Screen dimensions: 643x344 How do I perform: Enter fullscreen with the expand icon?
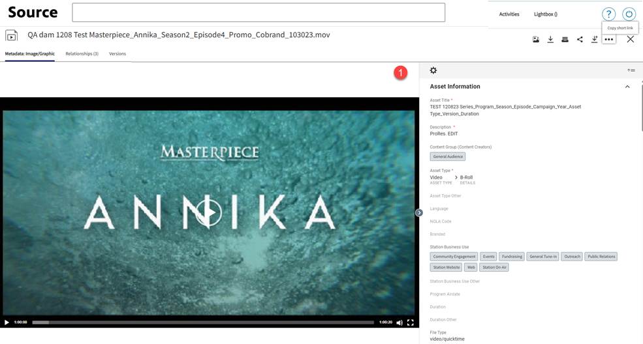pos(411,322)
